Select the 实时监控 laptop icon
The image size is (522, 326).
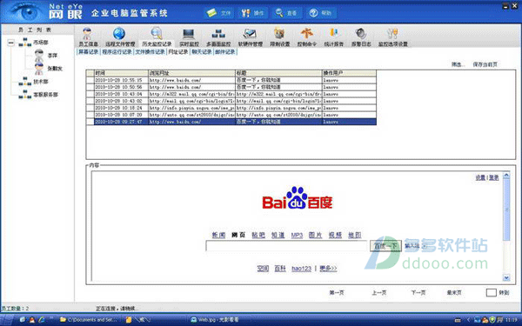click(189, 37)
